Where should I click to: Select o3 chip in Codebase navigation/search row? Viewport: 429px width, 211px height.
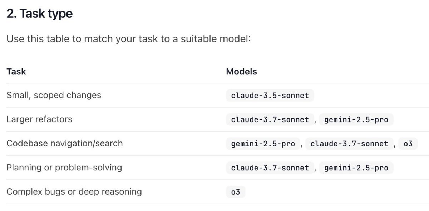click(x=408, y=144)
